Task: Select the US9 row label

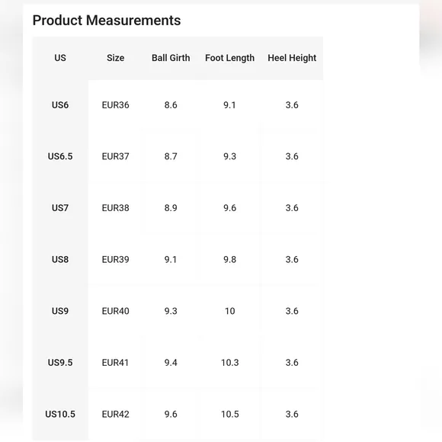Action: pos(60,311)
